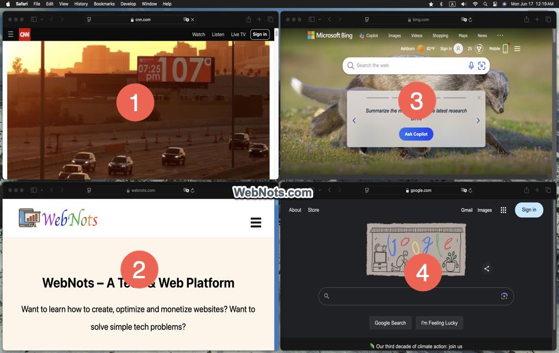Reload the bing.com page
The height and width of the screenshot is (353, 559).
470,19
